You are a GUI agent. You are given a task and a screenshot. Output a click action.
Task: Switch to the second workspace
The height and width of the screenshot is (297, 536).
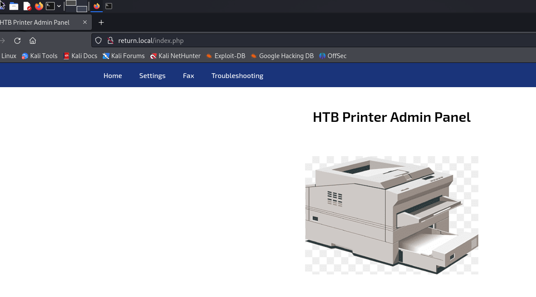coord(81,9)
